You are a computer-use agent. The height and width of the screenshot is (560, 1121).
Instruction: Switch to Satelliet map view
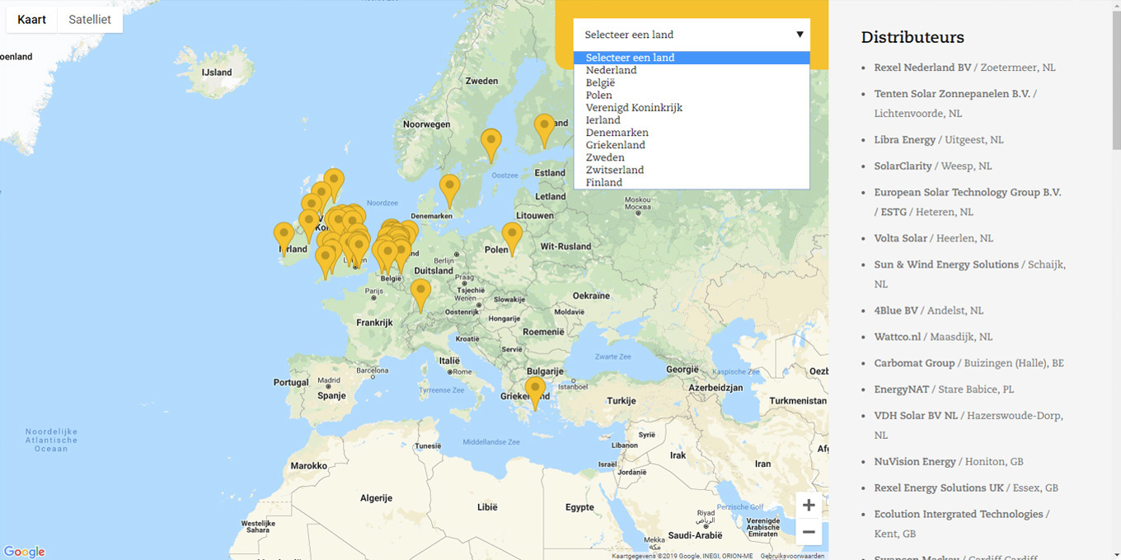tap(90, 20)
